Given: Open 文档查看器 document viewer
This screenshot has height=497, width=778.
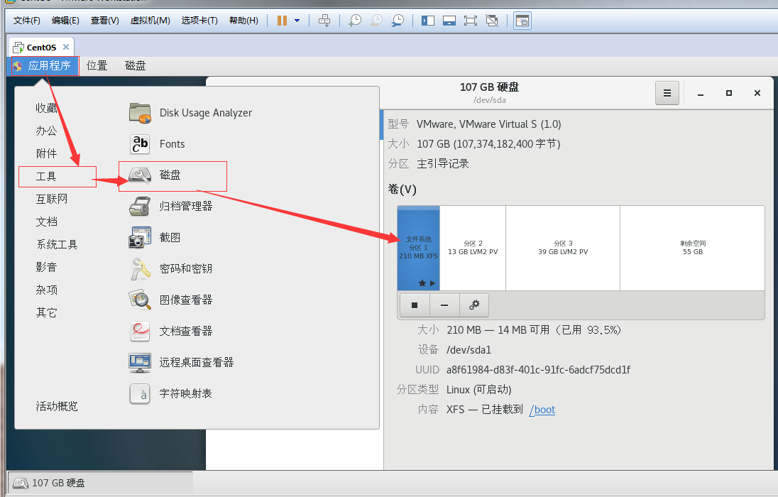Looking at the screenshot, I should (x=170, y=331).
